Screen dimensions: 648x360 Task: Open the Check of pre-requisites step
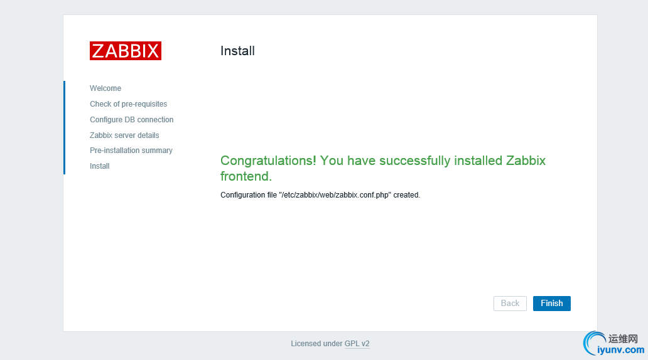pyautogui.click(x=128, y=104)
